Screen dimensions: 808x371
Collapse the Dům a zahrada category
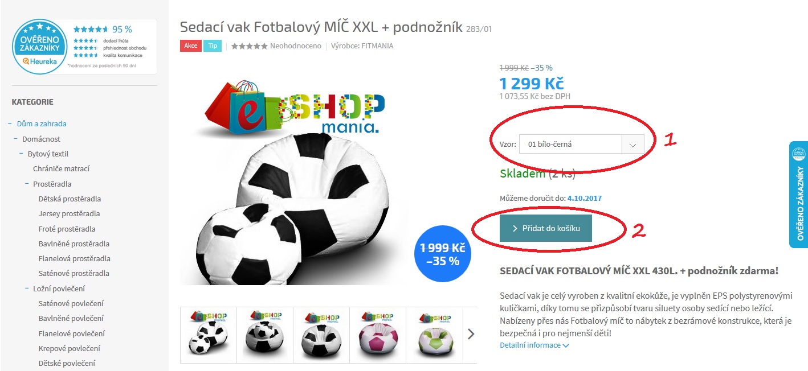(10, 123)
